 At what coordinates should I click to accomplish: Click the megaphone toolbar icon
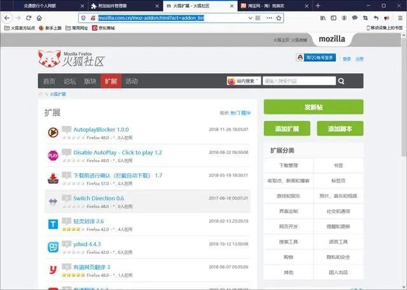point(387,18)
